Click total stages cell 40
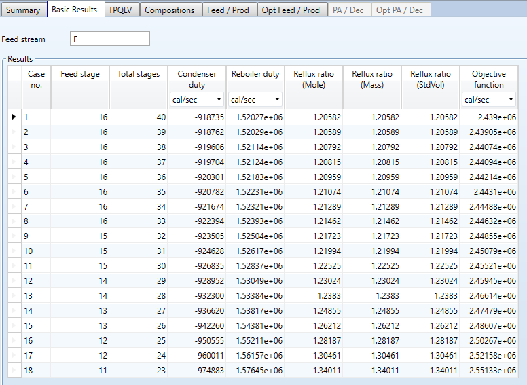The width and height of the screenshot is (527, 385). point(139,117)
